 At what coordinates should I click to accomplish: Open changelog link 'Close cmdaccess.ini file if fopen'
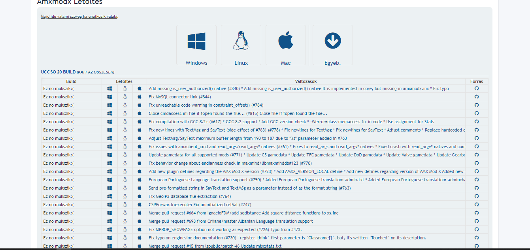[238, 113]
